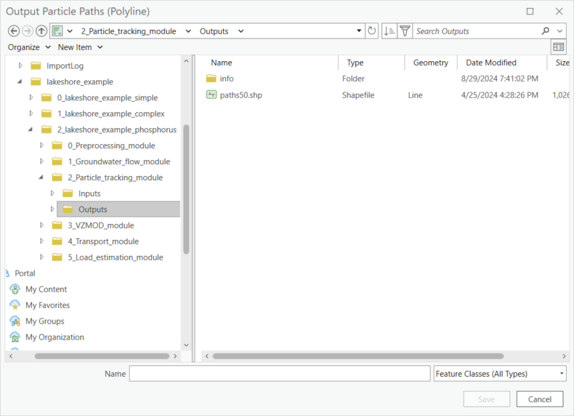Expand 1_lakeshore_example_complex folder

coord(31,114)
